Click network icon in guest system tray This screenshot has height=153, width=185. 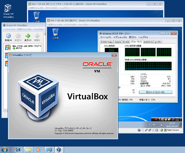[x=158, y=125]
